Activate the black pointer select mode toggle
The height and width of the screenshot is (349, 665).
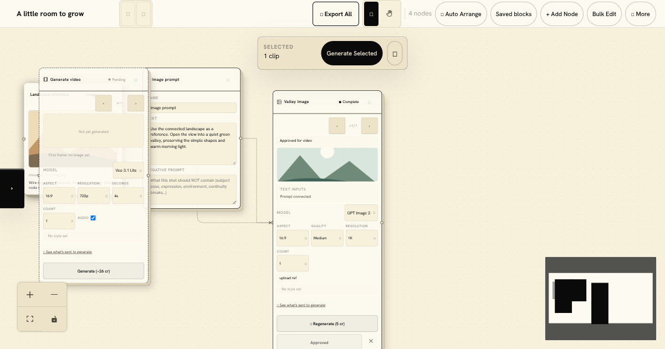(371, 14)
